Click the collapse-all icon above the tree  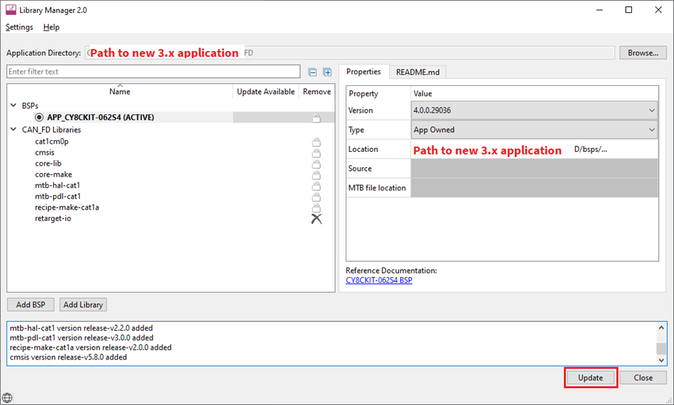[x=313, y=72]
